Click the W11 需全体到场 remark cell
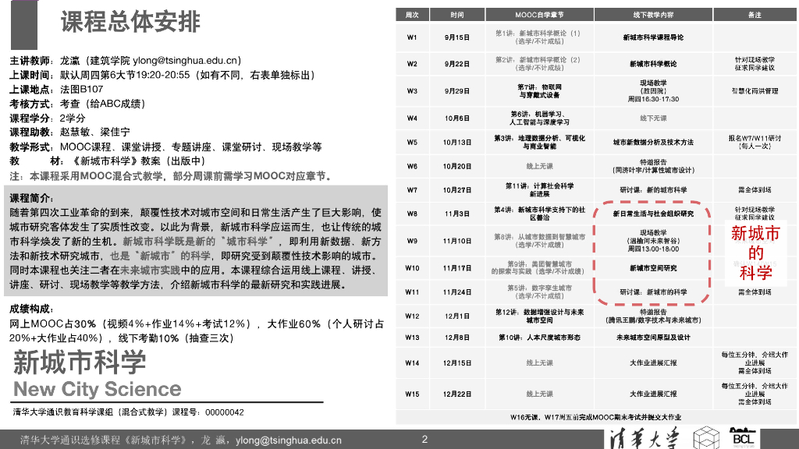Screen dimensions: 799x449 tap(755, 292)
